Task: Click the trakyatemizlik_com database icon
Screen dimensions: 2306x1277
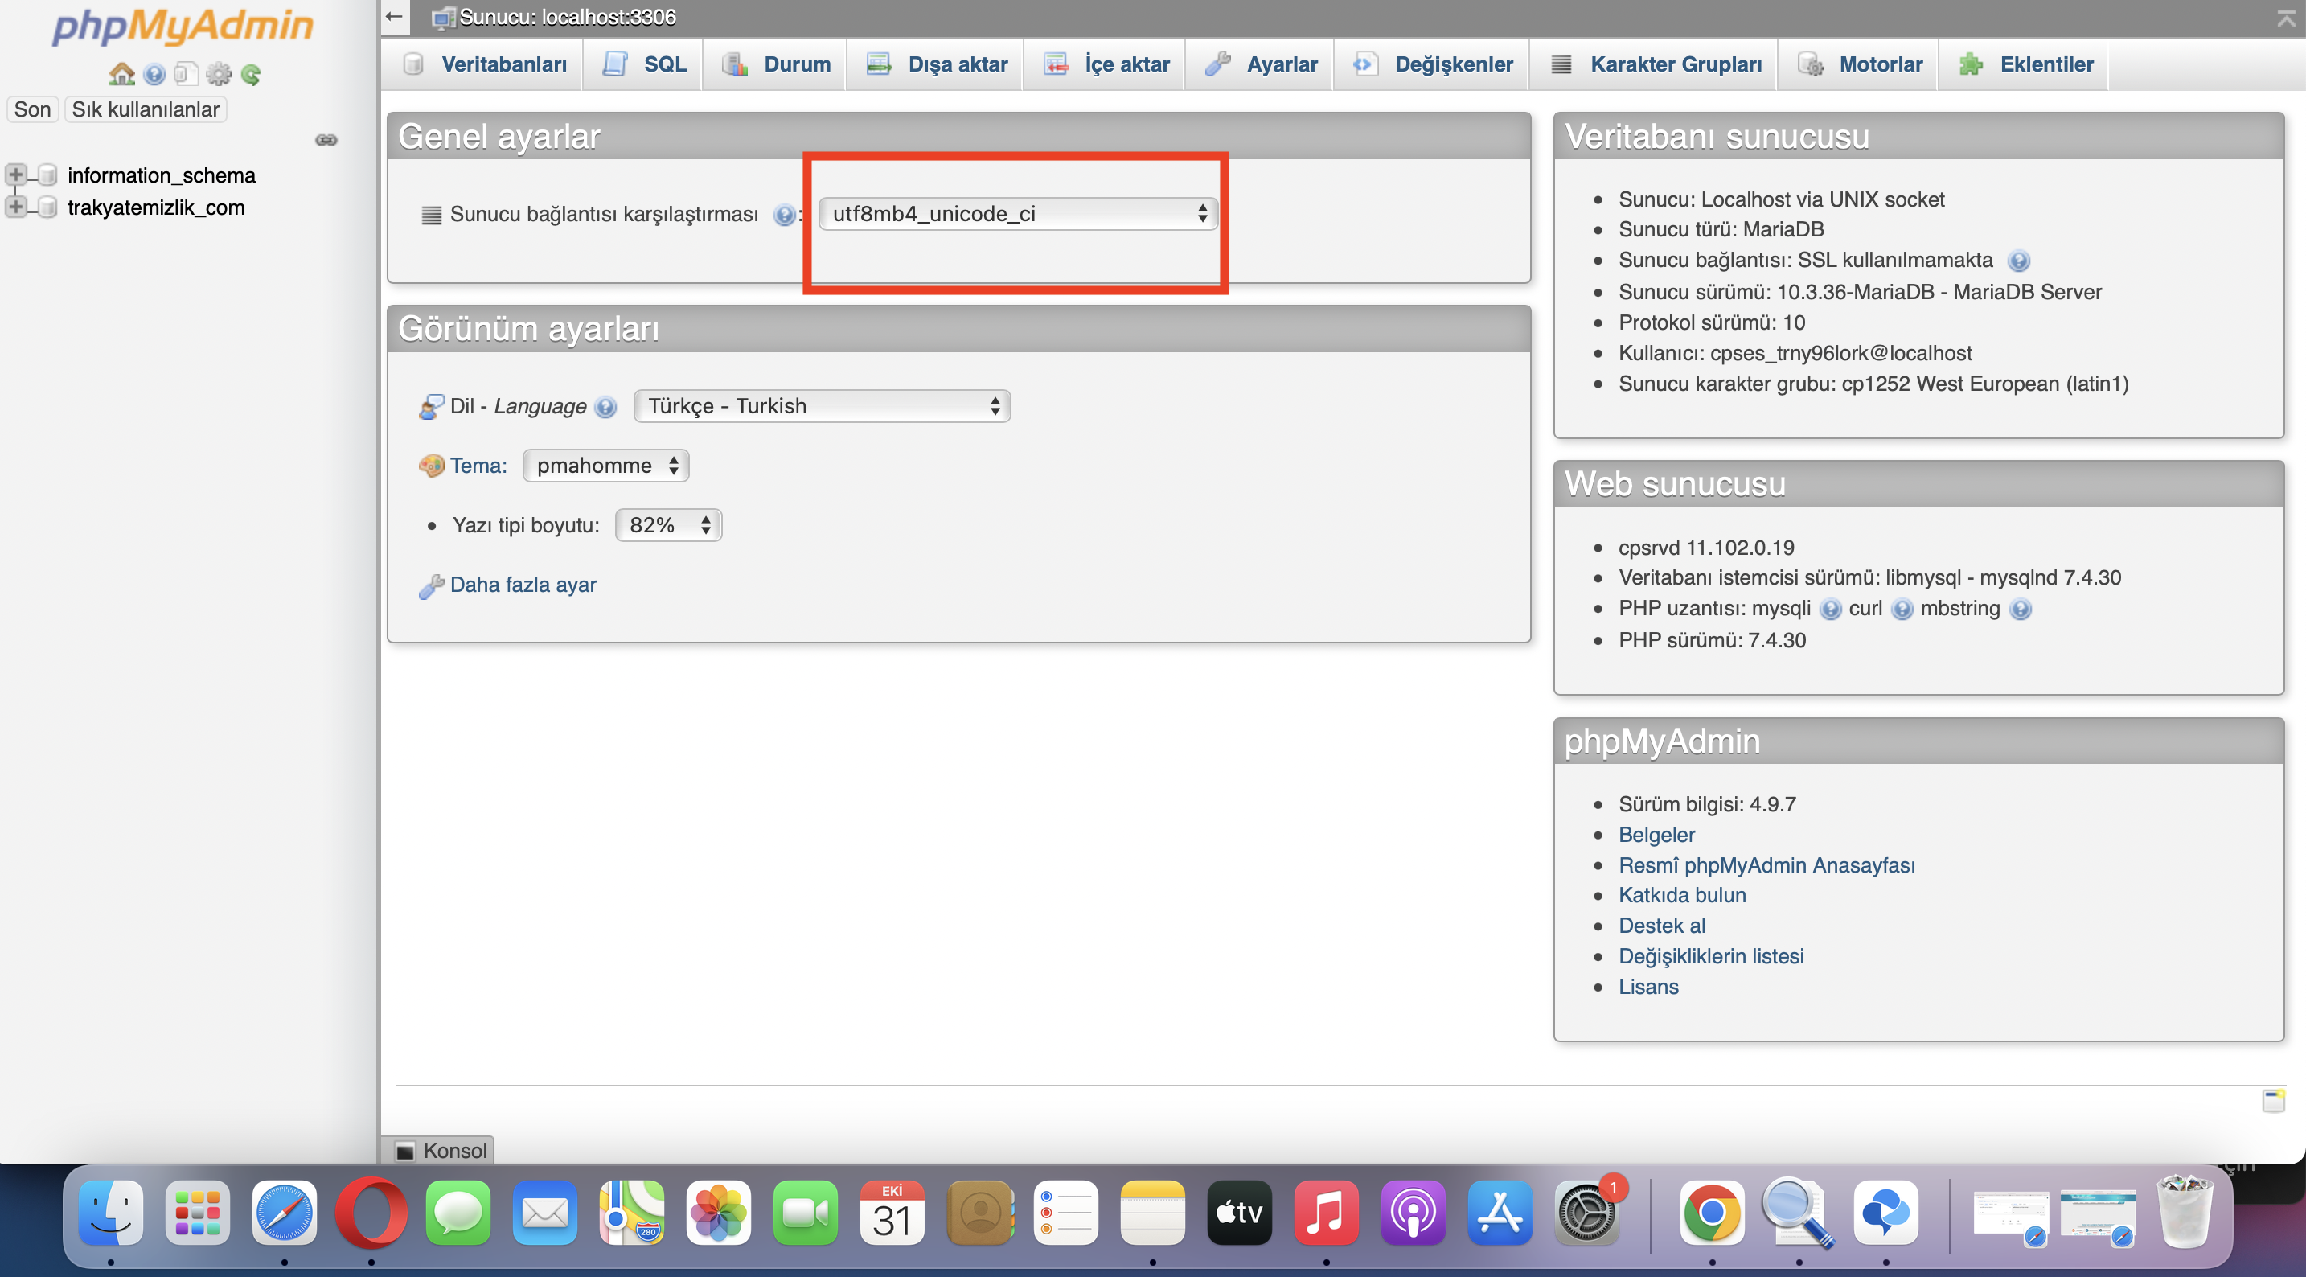Action: [x=49, y=207]
